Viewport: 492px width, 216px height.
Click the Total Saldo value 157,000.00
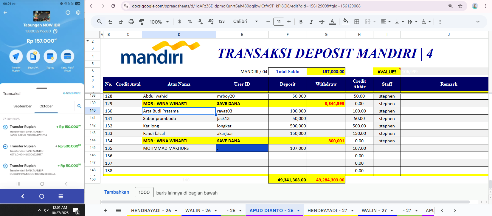(326, 71)
